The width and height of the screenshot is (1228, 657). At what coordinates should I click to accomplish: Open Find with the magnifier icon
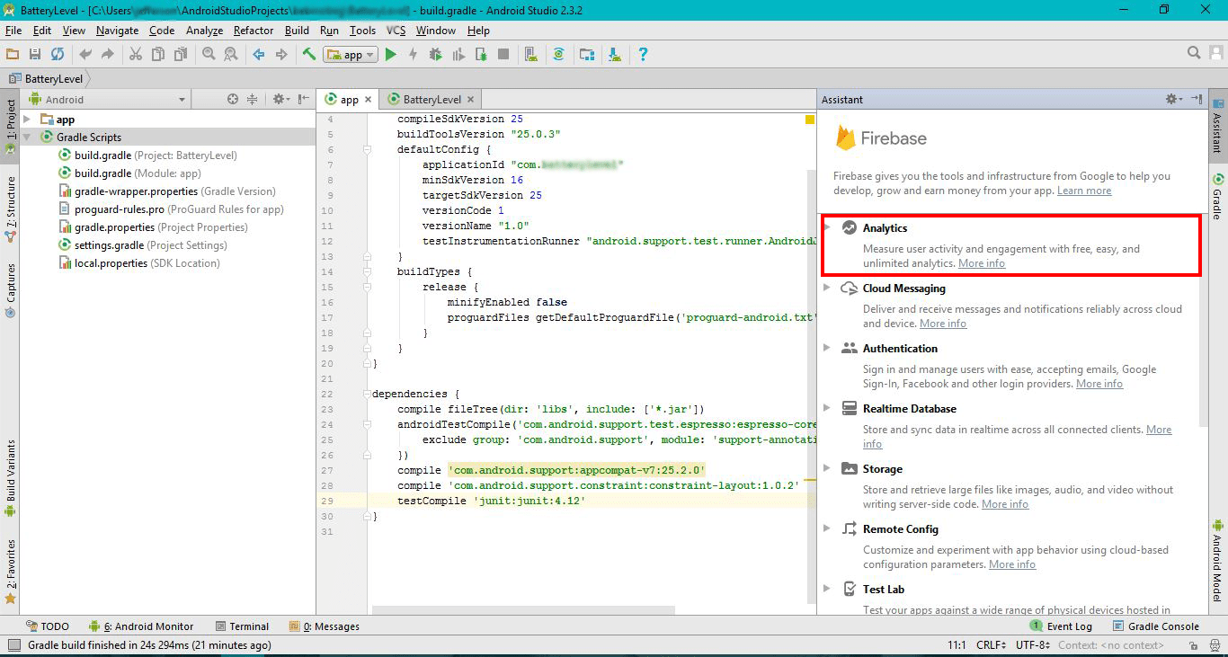(209, 55)
